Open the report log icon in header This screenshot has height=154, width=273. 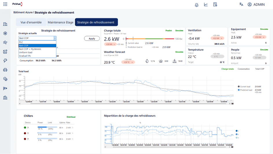(215, 5)
